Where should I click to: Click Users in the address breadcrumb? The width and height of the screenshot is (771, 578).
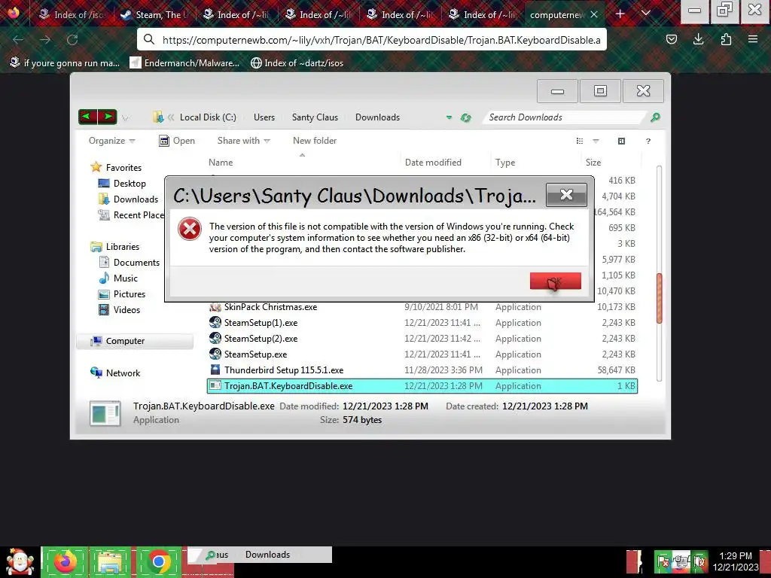point(264,117)
